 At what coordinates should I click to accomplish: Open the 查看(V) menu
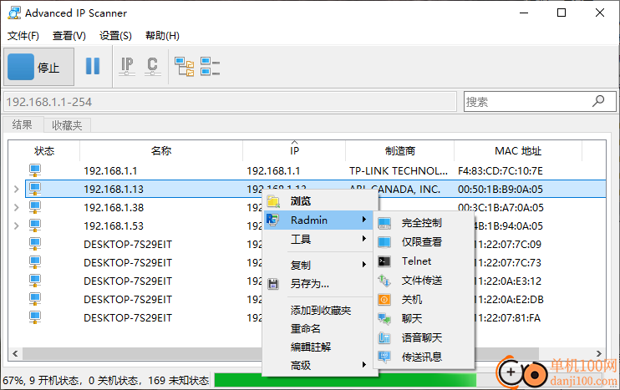point(69,36)
